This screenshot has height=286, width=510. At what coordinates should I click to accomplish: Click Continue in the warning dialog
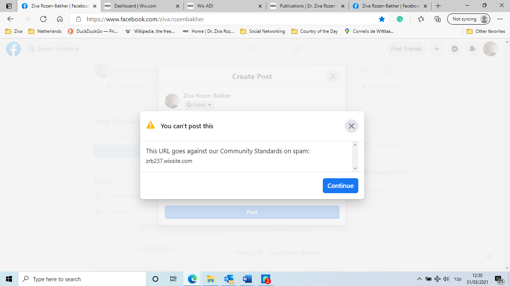(x=340, y=185)
